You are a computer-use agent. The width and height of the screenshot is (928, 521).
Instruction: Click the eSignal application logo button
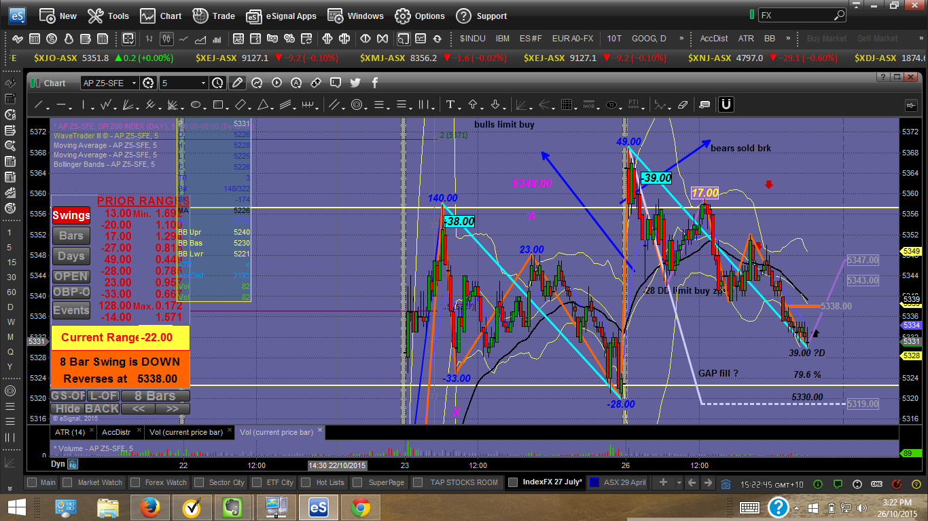pyautogui.click(x=17, y=16)
